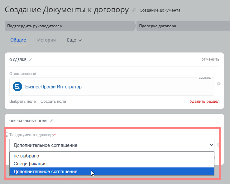Select the Подтвердить руководителем stage

70,26
